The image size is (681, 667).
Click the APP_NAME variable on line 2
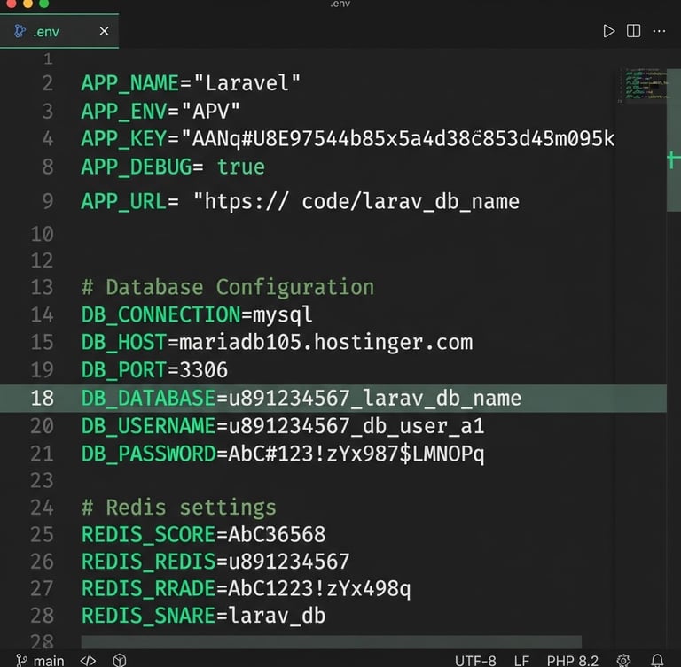pyautogui.click(x=129, y=83)
